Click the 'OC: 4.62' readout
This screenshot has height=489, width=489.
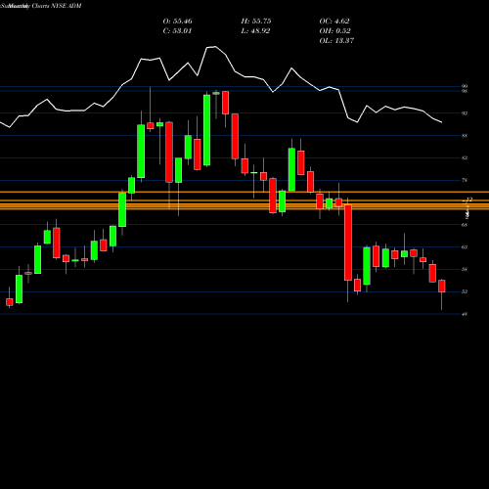click(334, 22)
